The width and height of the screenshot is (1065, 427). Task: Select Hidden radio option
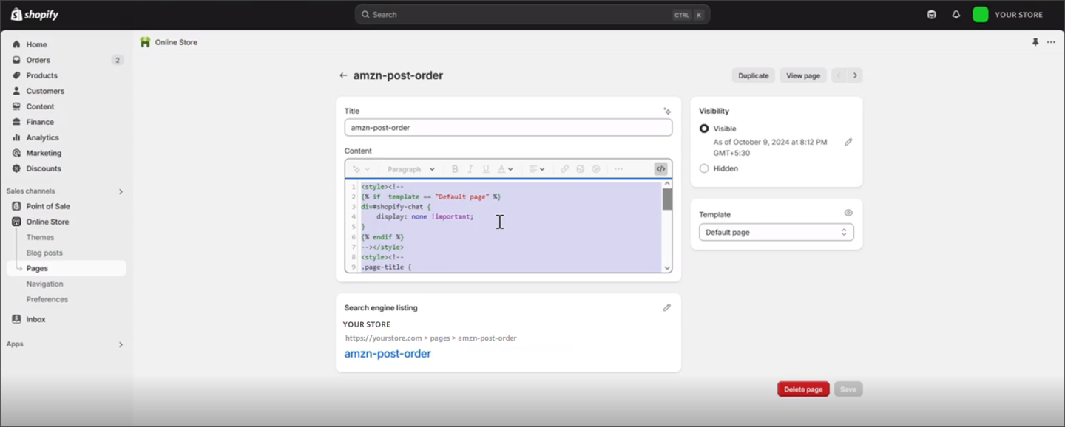point(704,168)
